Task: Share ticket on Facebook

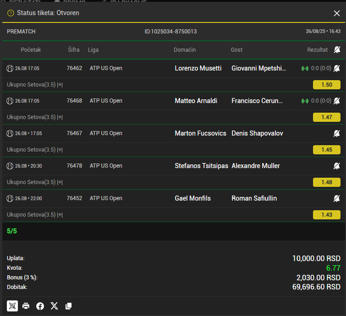Action: tap(40, 306)
